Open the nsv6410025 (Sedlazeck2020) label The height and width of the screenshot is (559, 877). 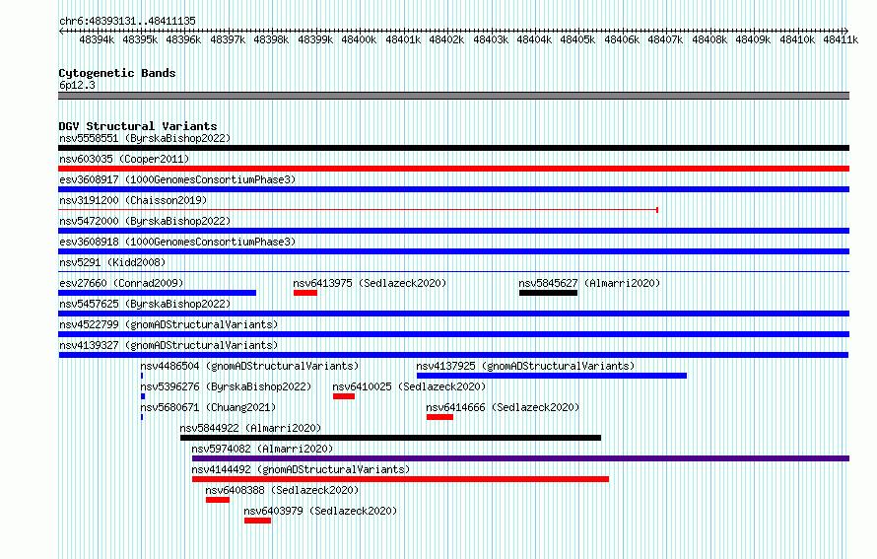pyautogui.click(x=409, y=386)
